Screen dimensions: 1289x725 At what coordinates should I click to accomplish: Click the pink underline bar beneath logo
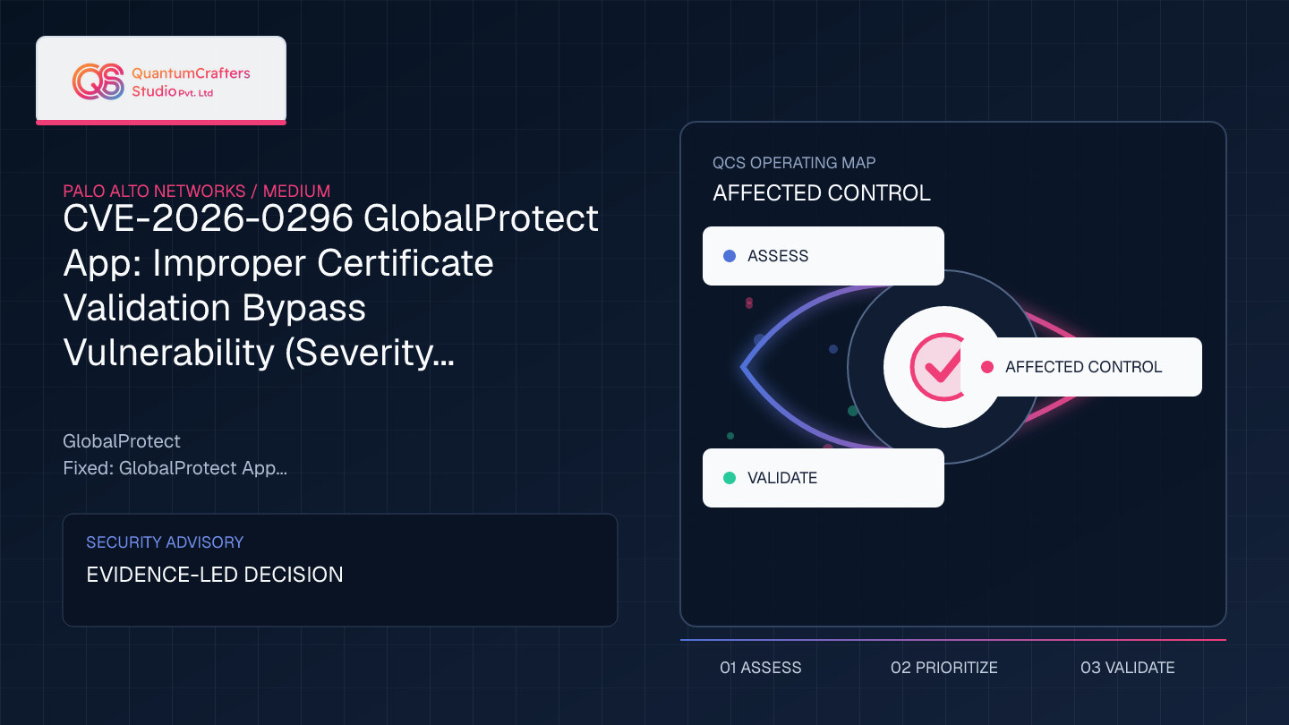point(161,122)
